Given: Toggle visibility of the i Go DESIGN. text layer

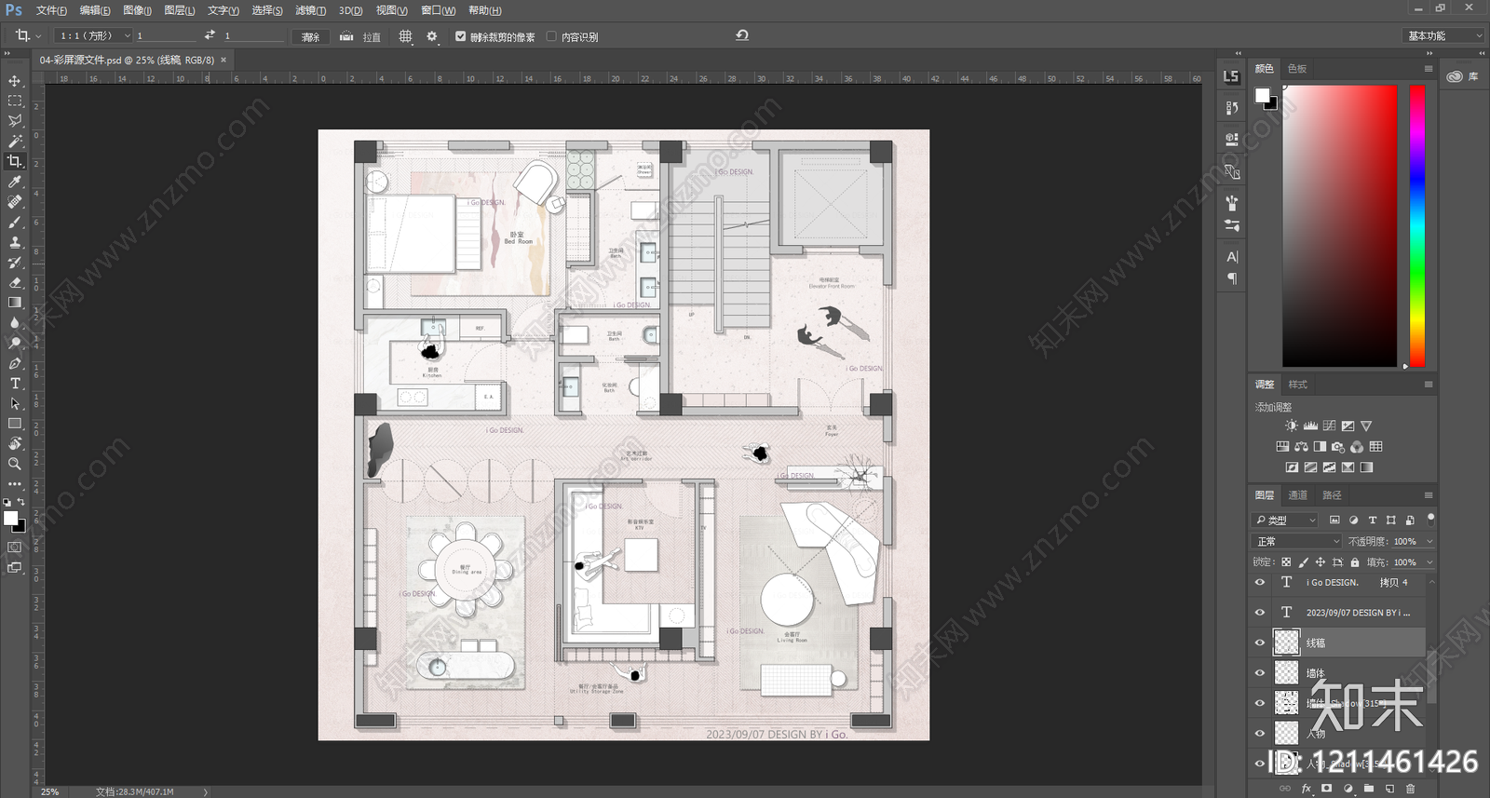Looking at the screenshot, I should click(x=1260, y=582).
